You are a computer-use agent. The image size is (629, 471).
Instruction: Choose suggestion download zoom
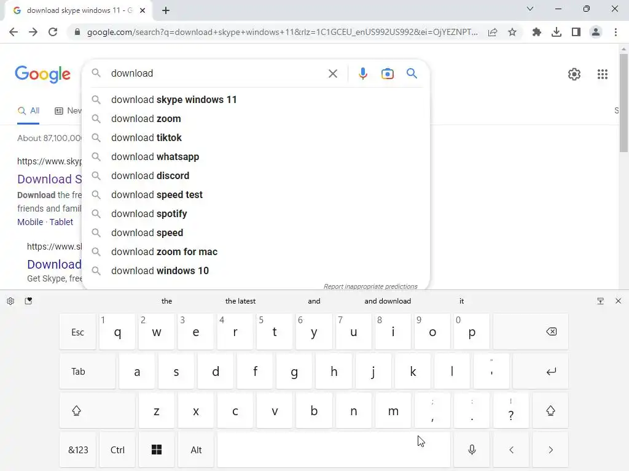256,118
